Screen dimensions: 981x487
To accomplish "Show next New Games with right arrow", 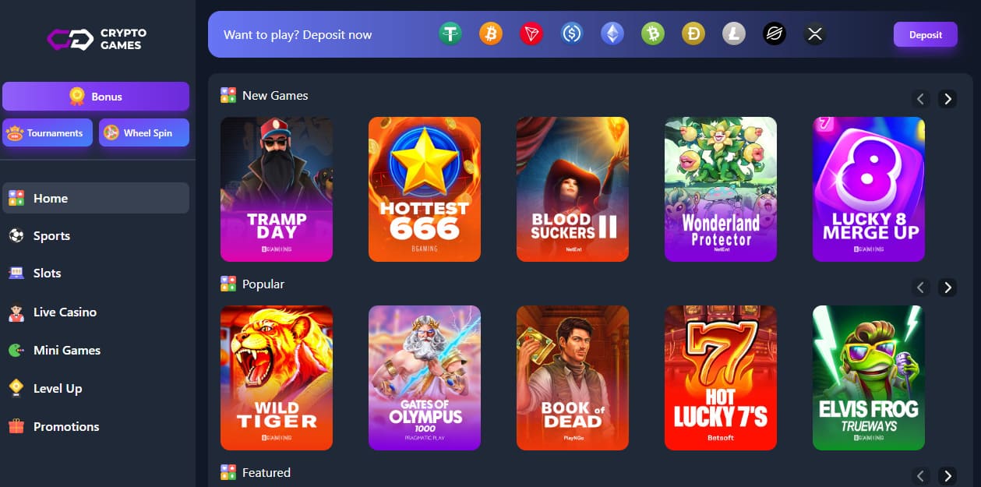I will point(947,99).
